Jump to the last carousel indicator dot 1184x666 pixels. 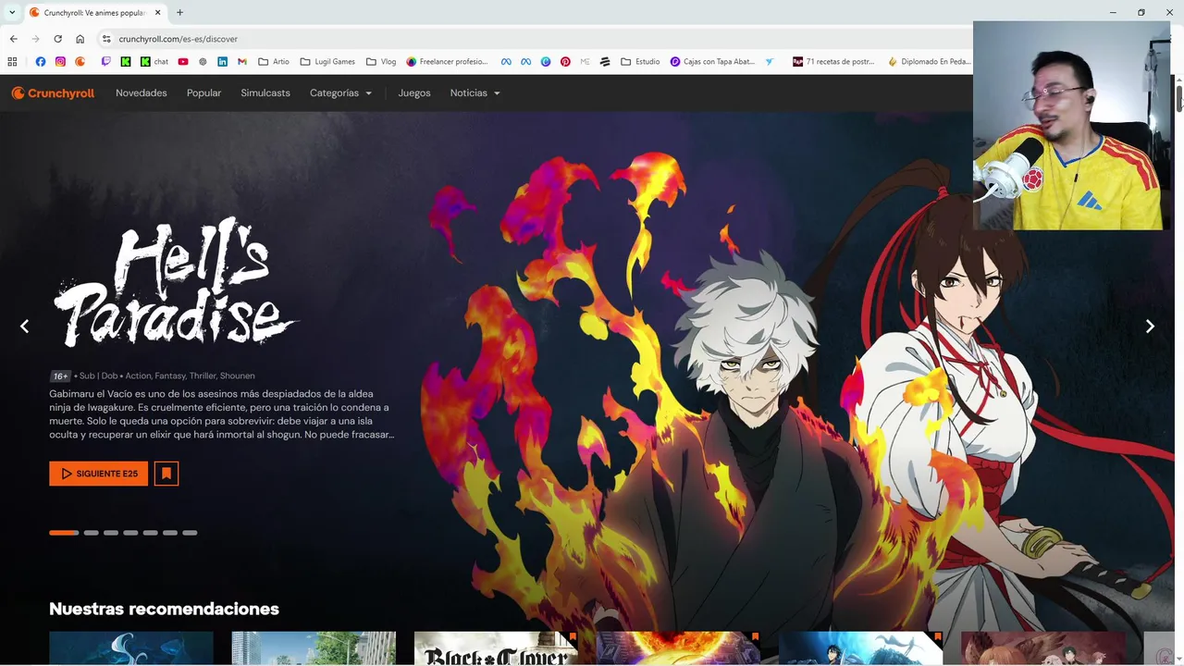(x=190, y=533)
